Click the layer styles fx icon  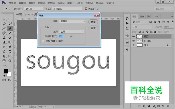coord(144,106)
